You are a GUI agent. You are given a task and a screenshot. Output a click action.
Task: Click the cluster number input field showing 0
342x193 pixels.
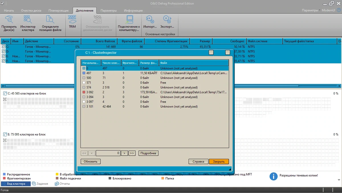[x=108, y=153]
